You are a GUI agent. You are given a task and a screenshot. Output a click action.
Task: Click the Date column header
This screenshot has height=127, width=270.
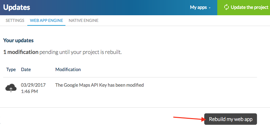pyautogui.click(x=26, y=69)
